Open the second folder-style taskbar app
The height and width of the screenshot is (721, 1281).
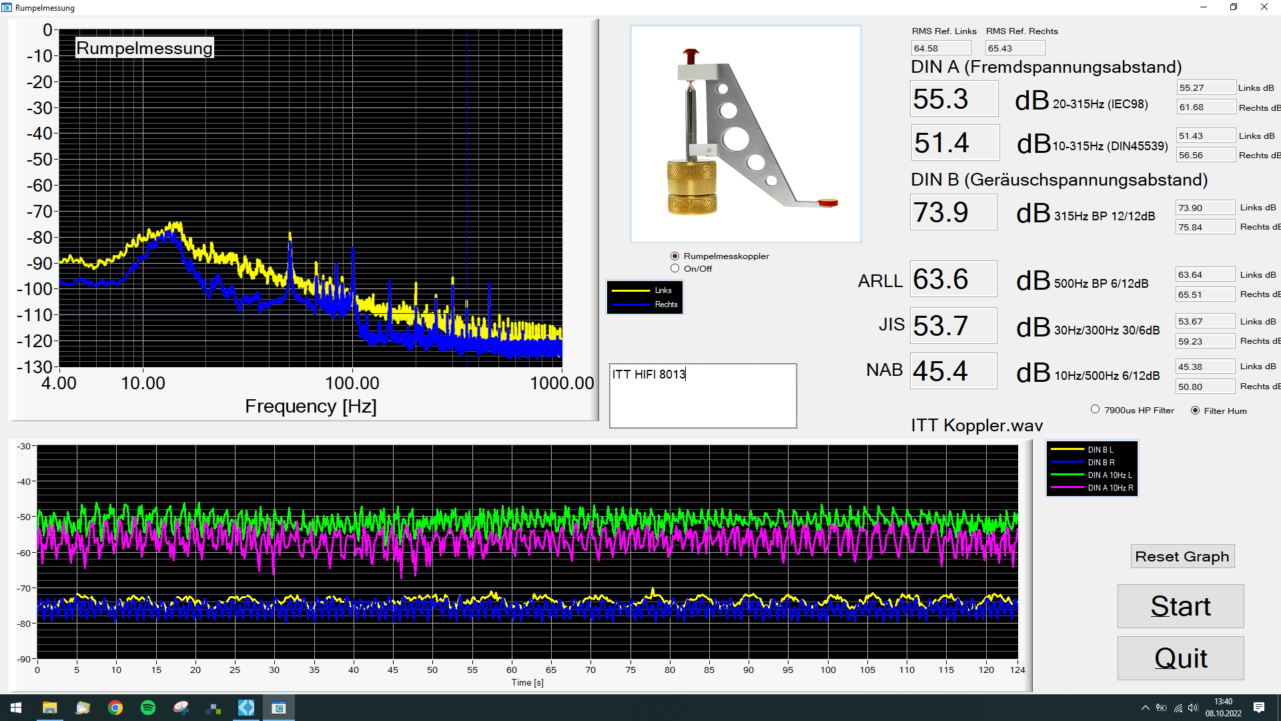click(83, 708)
